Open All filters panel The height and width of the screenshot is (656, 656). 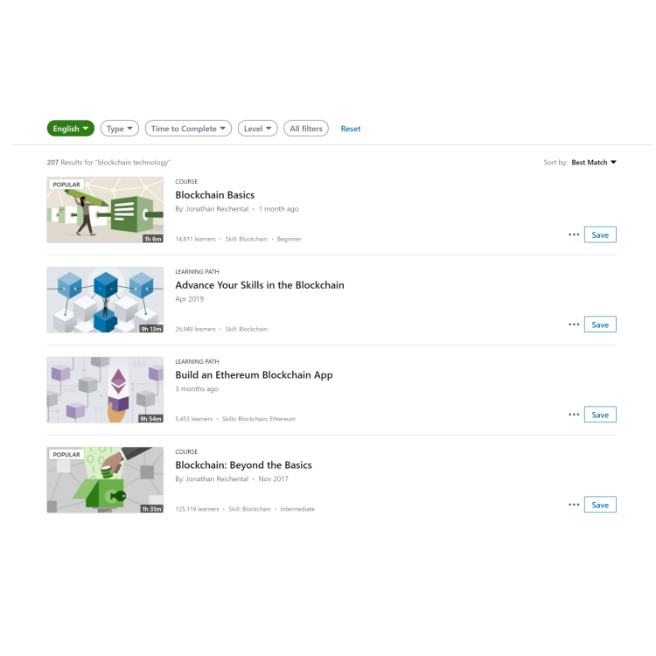pyautogui.click(x=306, y=129)
